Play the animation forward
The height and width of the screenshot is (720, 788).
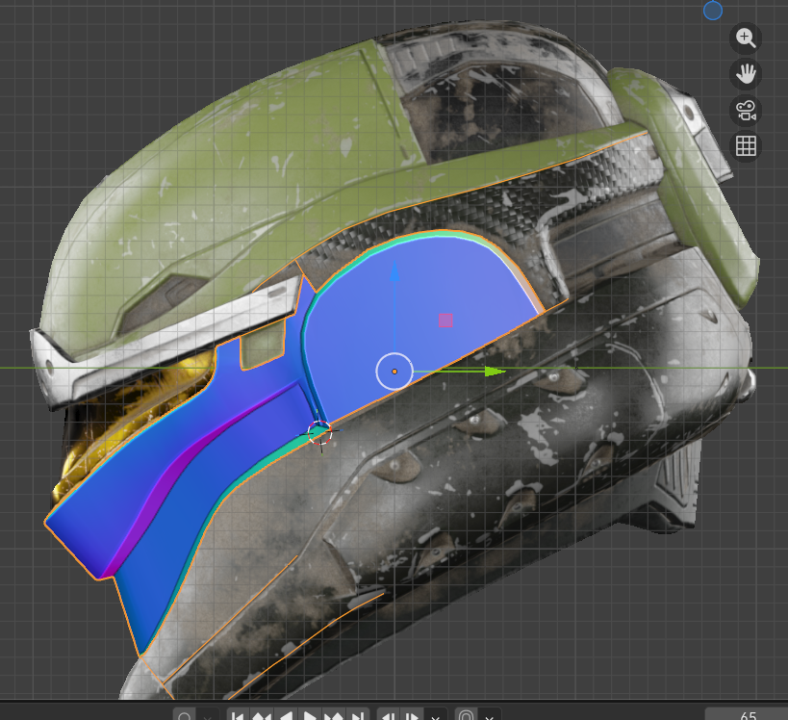310,715
